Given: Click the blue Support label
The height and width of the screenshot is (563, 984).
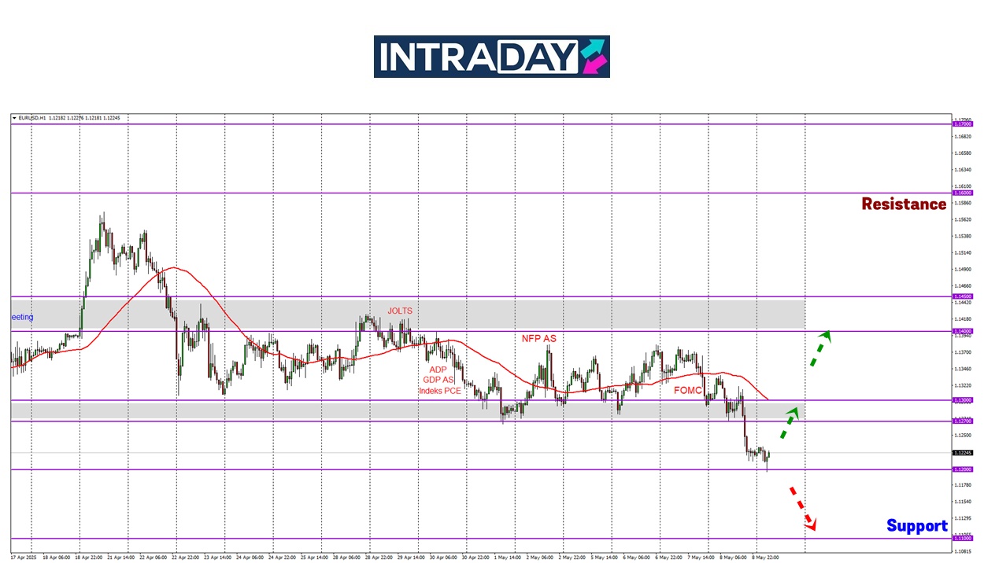Looking at the screenshot, I should click(916, 526).
